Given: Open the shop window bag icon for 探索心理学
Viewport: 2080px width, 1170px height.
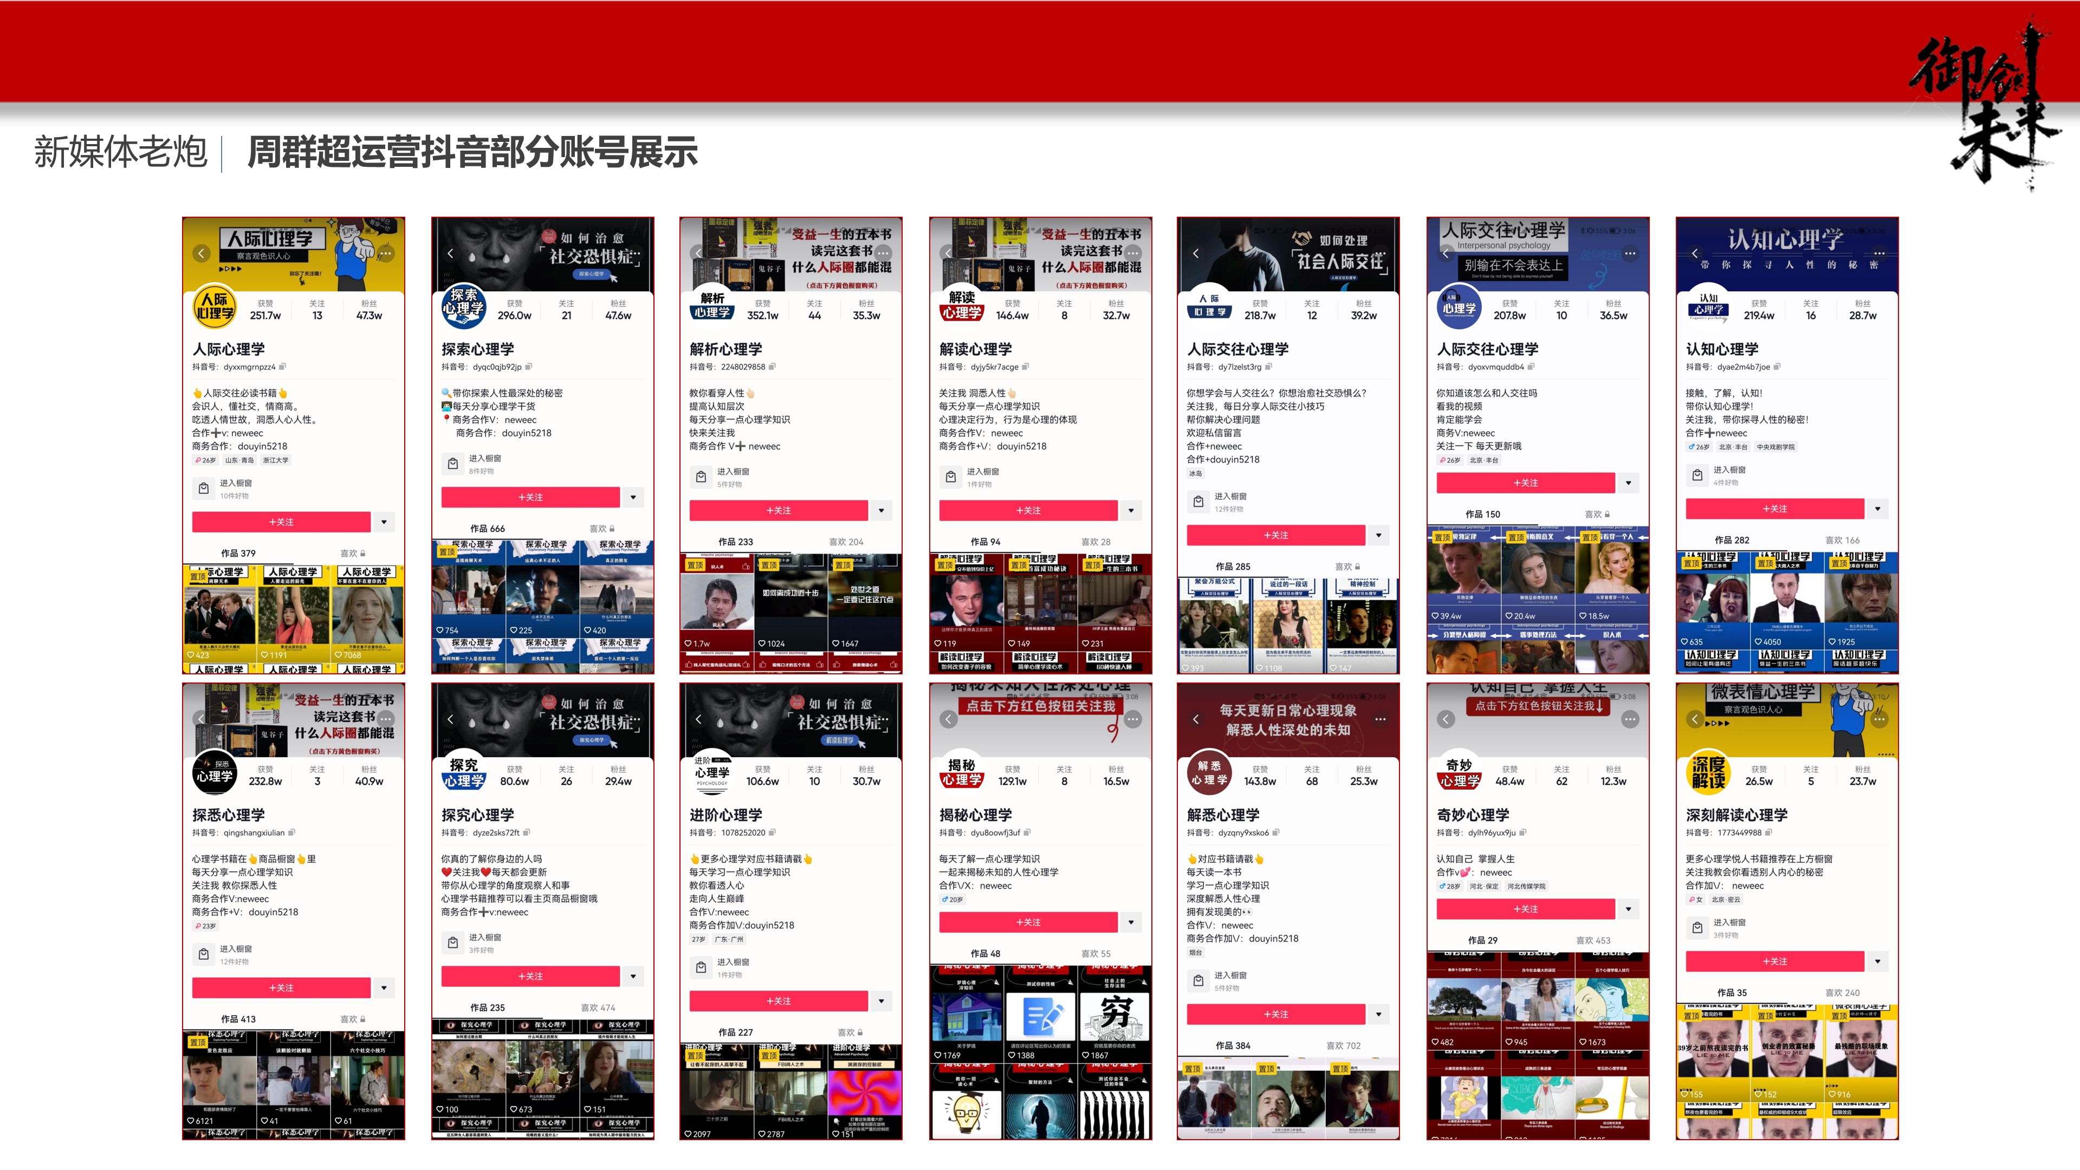Looking at the screenshot, I should 453,464.
